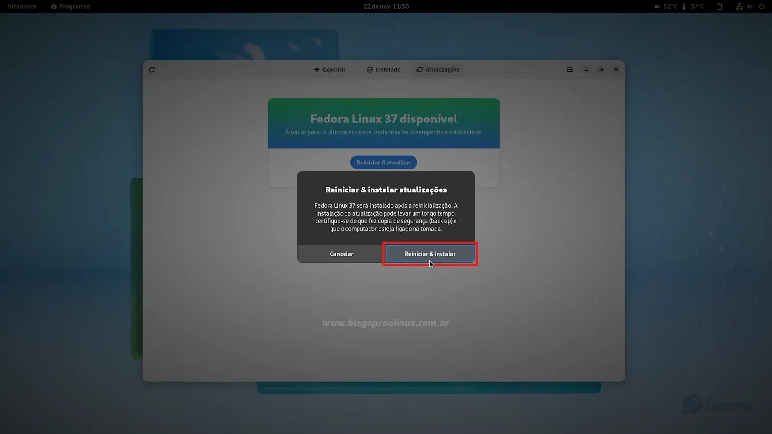Click the Reiniciar & atualizar button
This screenshot has width=772, height=434.
(x=384, y=163)
